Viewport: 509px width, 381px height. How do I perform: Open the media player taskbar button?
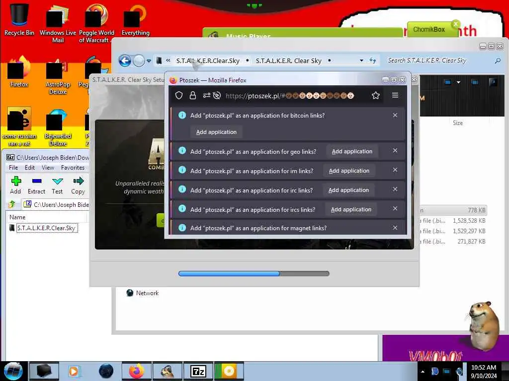point(74,371)
